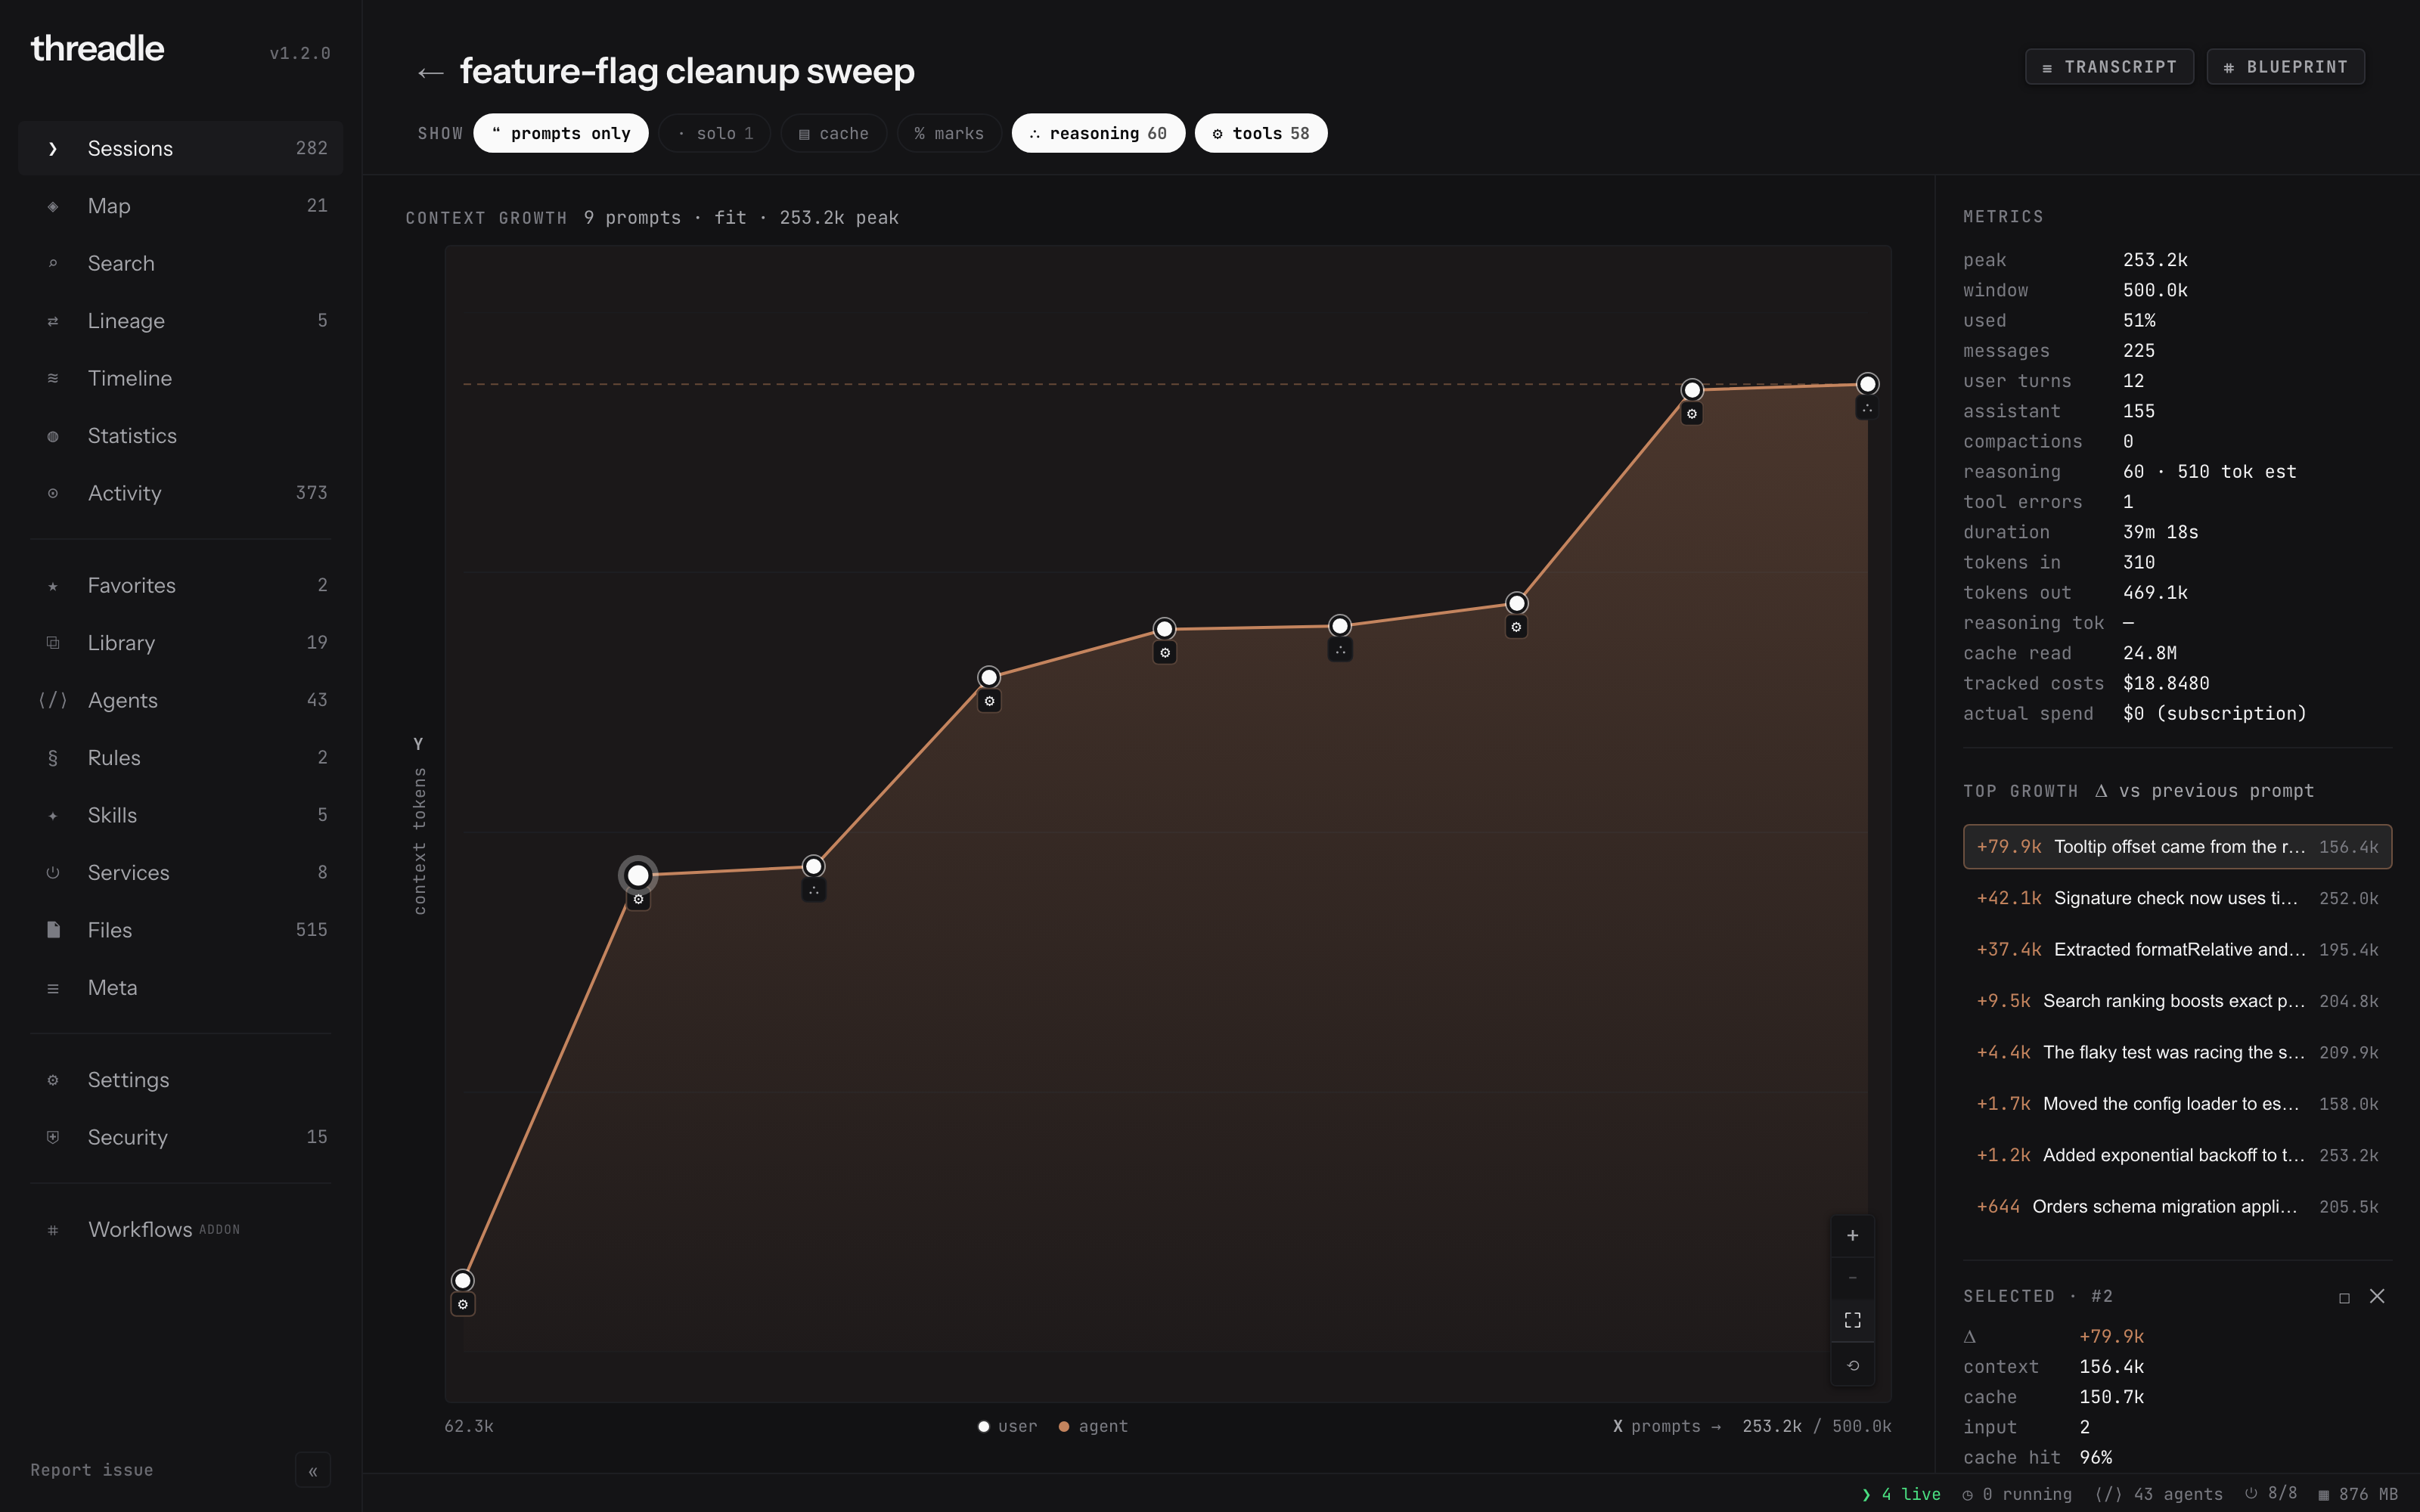This screenshot has height=1512, width=2420.
Task: Click the highlighted selected prompt marker #2
Action: pos(638,876)
